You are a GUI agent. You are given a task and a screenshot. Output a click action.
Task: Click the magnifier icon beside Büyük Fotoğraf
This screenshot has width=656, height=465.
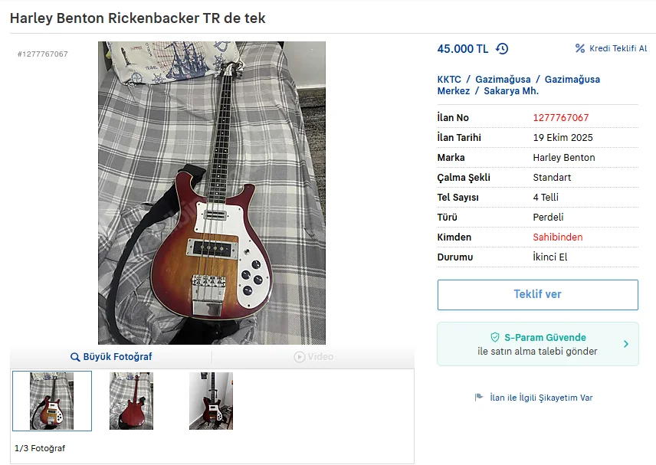[x=75, y=357]
